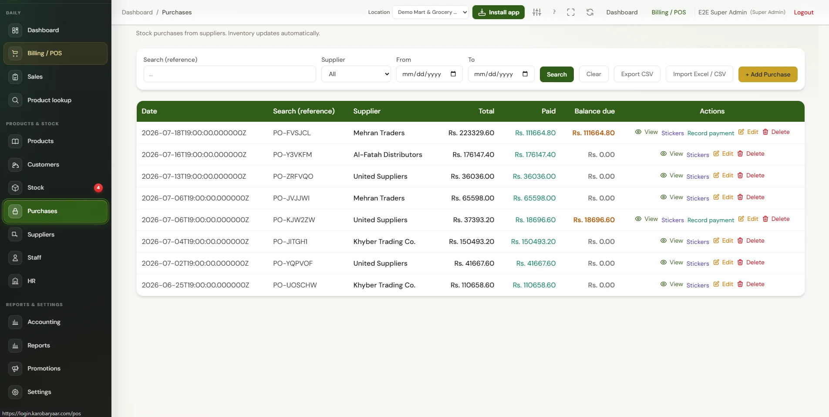Click the Export CSV button

(637, 74)
